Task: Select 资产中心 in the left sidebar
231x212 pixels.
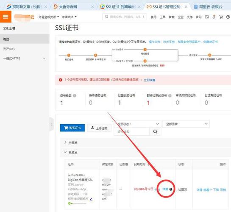Action: [x=25, y=49]
